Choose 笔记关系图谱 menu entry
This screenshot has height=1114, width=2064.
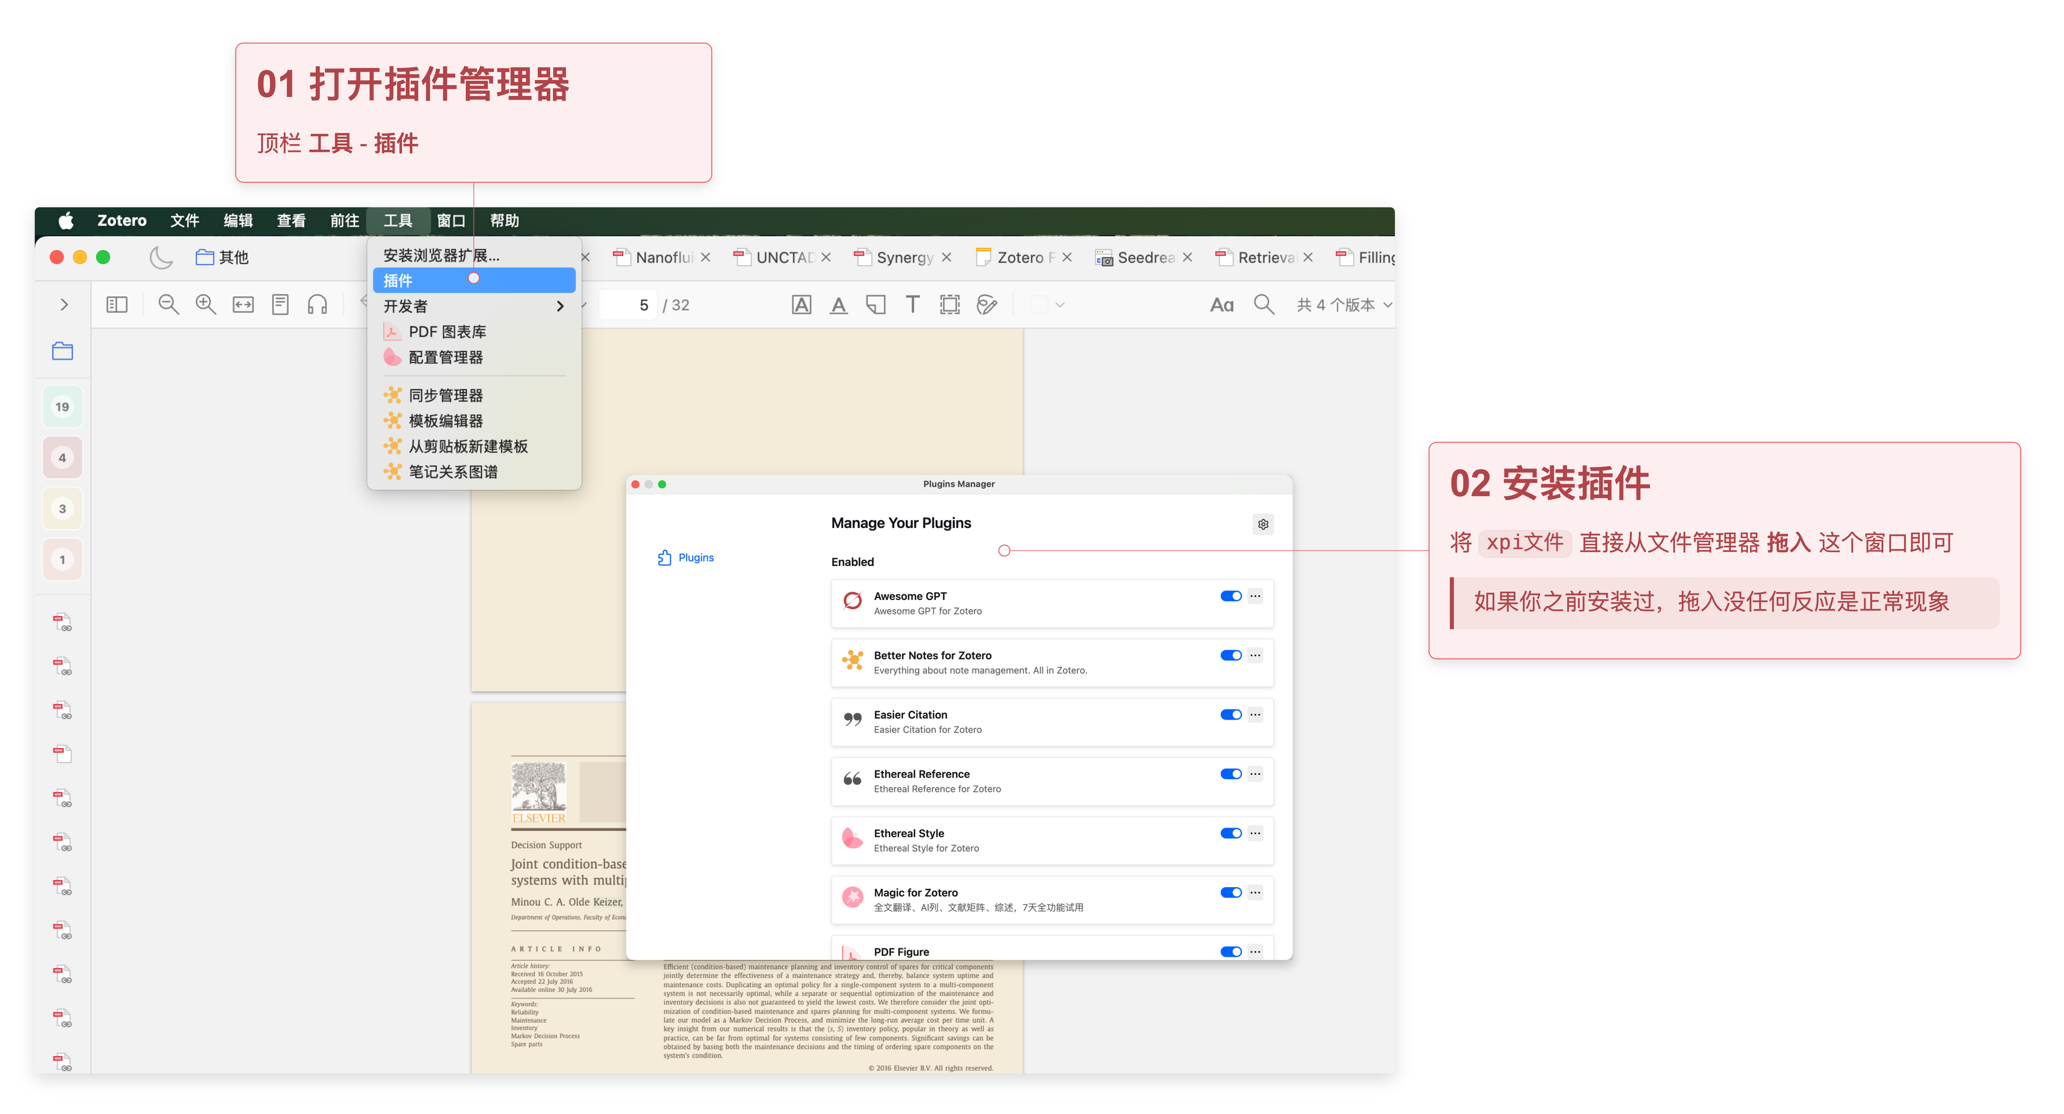pyautogui.click(x=474, y=471)
